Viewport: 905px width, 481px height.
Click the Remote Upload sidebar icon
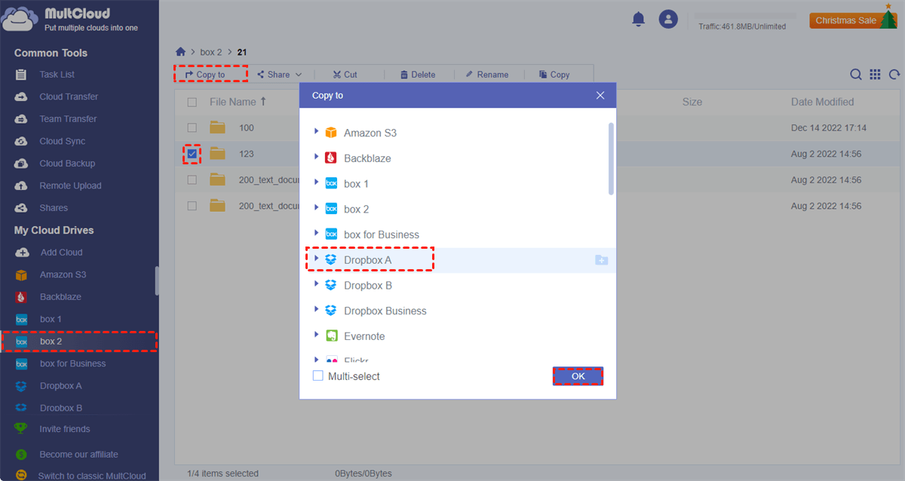[22, 185]
